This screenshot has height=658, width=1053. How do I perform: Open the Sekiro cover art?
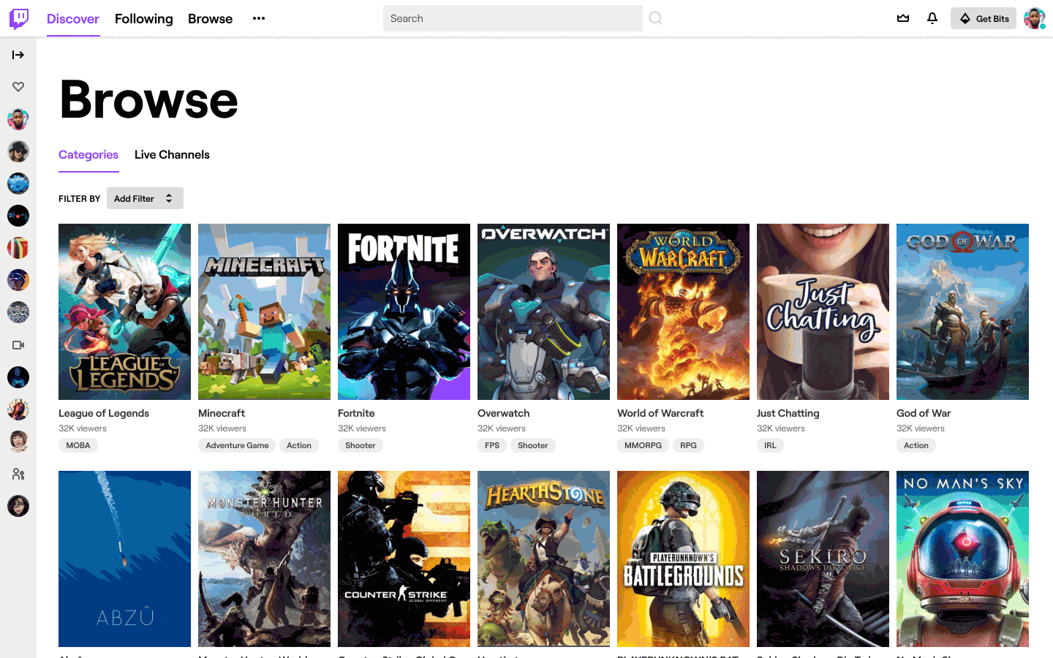point(823,559)
